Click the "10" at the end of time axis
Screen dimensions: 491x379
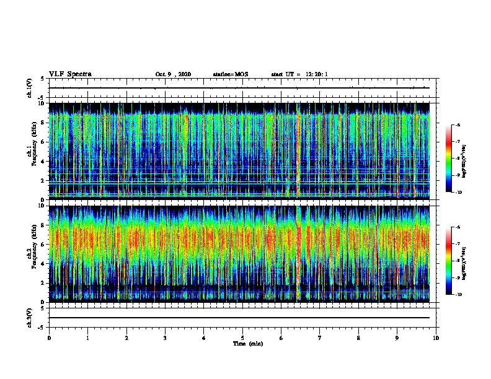pos(436,338)
